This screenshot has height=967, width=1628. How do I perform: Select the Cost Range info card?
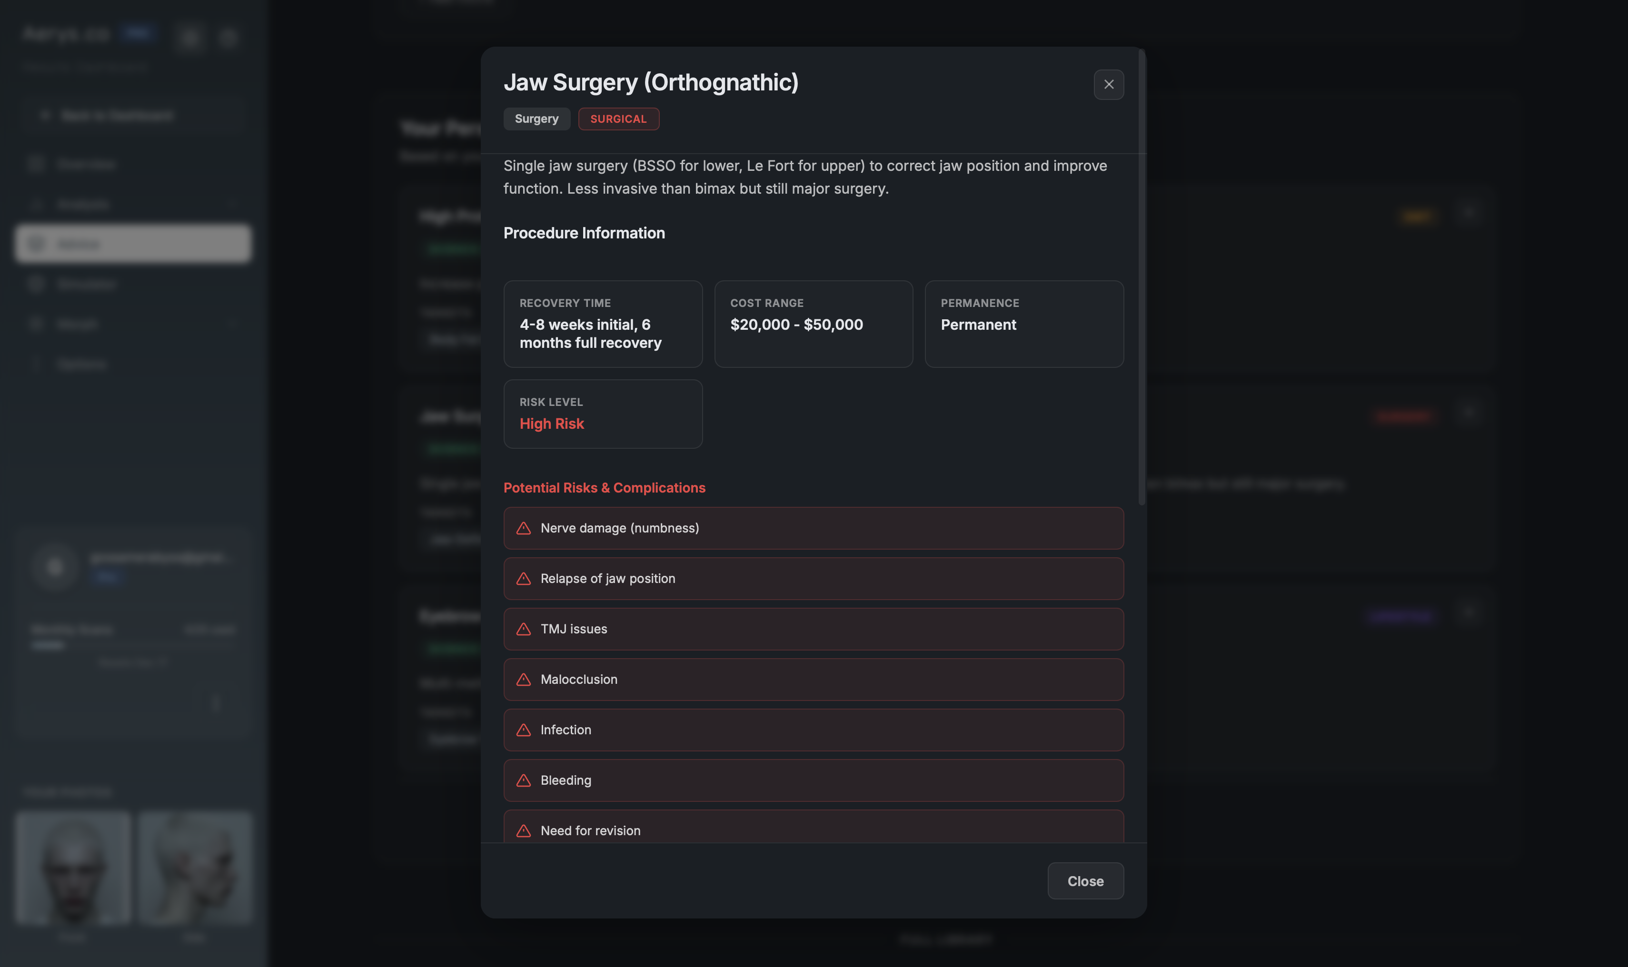[813, 324]
